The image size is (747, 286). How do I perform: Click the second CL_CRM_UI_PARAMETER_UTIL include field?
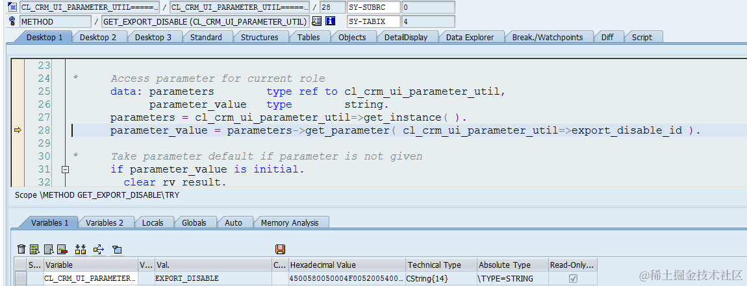coord(239,7)
